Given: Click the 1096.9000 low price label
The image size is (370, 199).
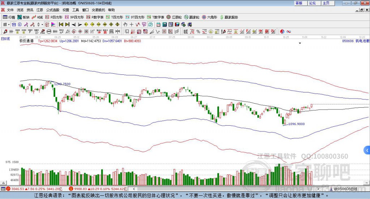Looking at the screenshot, I should 297,124.
